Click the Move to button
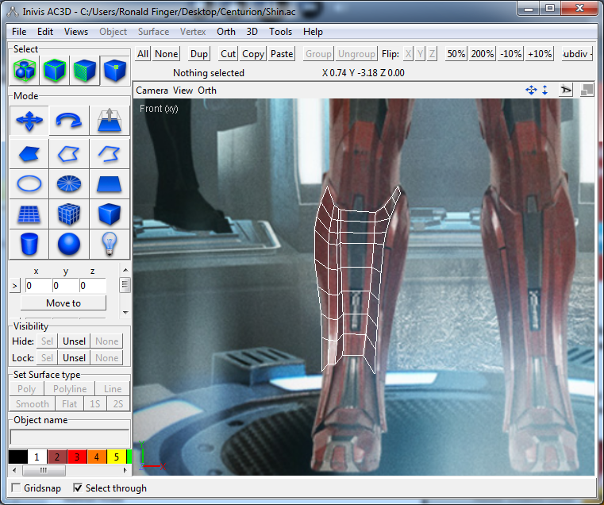Screen dimensions: 604x505 tap(63, 303)
